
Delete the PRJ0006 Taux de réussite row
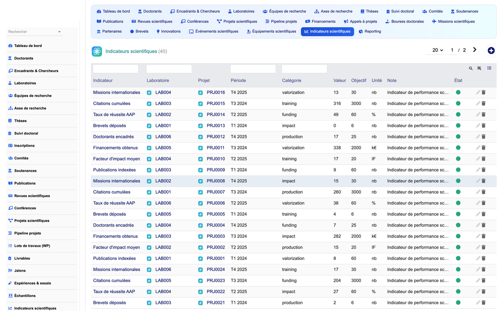pos(484,203)
